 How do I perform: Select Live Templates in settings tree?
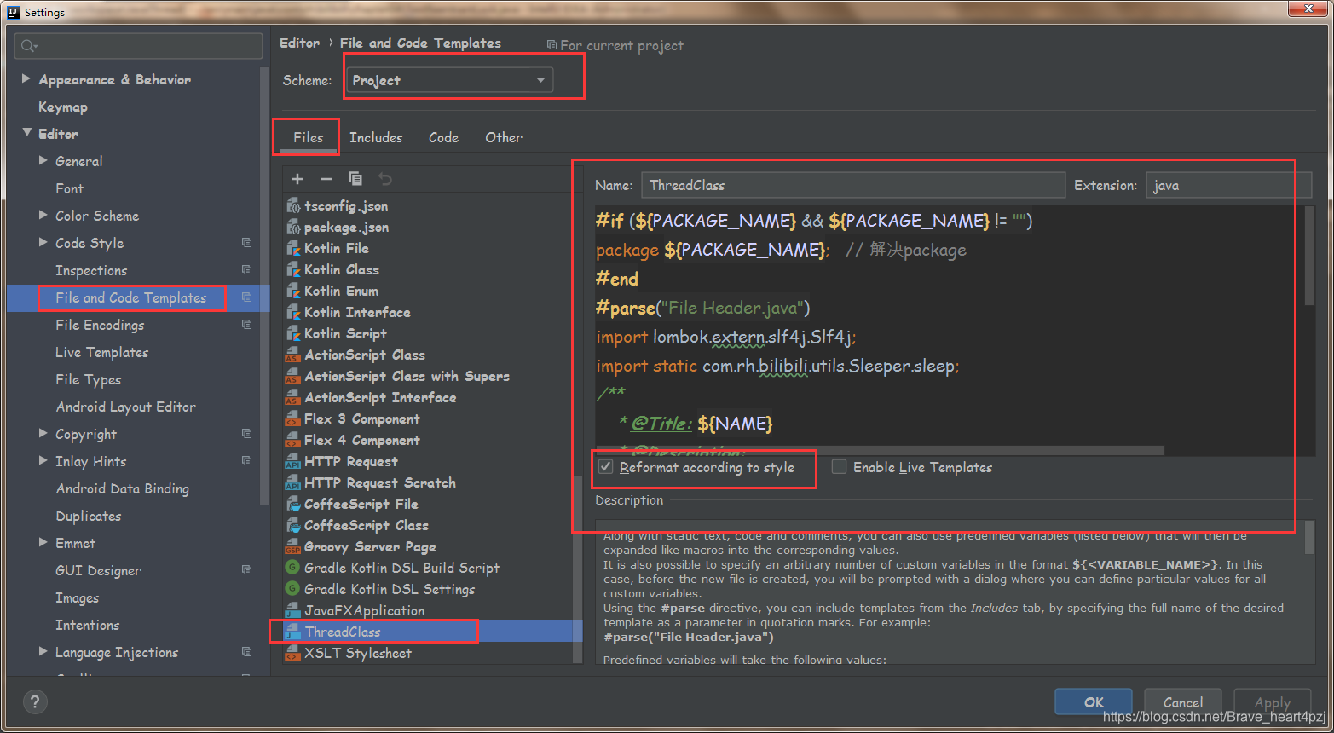point(101,353)
